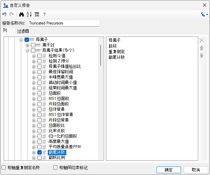The height and width of the screenshot is (175, 210).
Task: Uncheck the 截尾计数 checkbox
Action: pos(39,152)
